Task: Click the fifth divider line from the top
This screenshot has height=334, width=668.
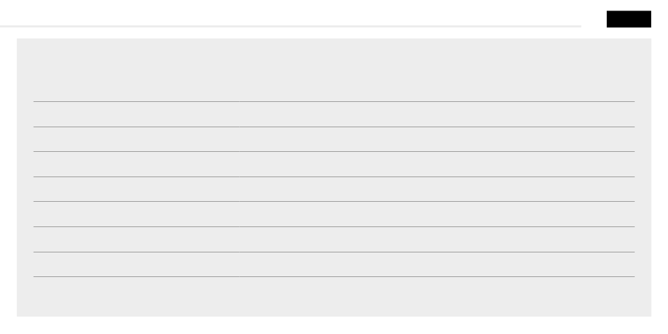Action: pyautogui.click(x=333, y=201)
